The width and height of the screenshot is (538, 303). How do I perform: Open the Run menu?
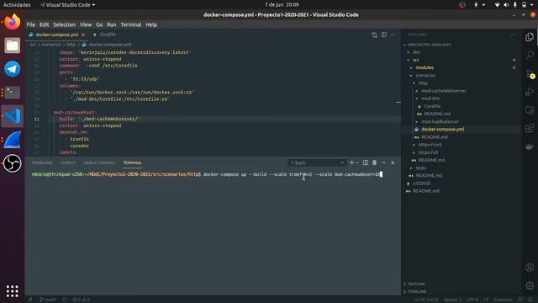(112, 24)
